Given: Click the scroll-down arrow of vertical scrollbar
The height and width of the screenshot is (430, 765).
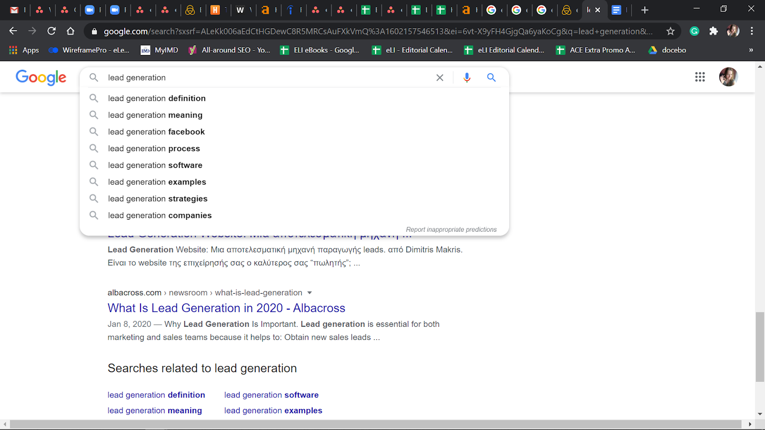Looking at the screenshot, I should (x=760, y=414).
